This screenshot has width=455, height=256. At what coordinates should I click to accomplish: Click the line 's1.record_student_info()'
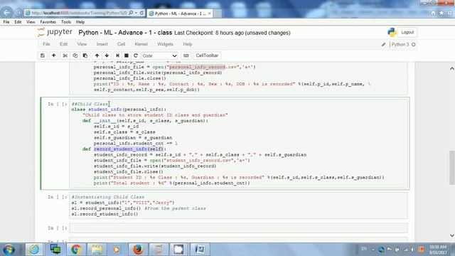(105, 214)
